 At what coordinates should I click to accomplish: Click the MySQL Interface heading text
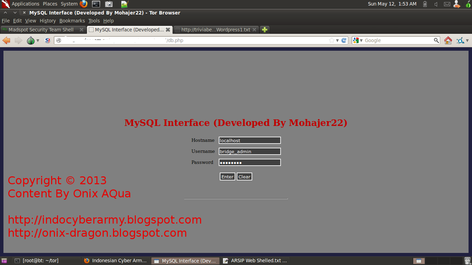click(236, 123)
